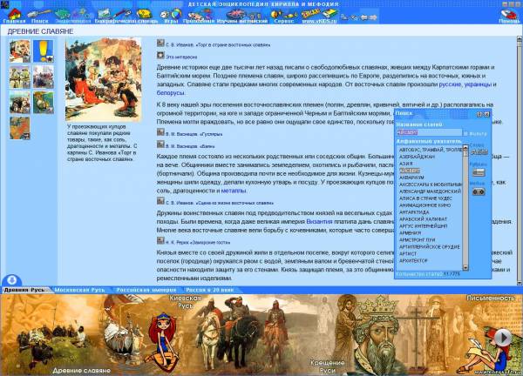523x376 pixels.
Task: Select АНТАРКТИДА in the alphabetical index
Action: [x=414, y=212]
